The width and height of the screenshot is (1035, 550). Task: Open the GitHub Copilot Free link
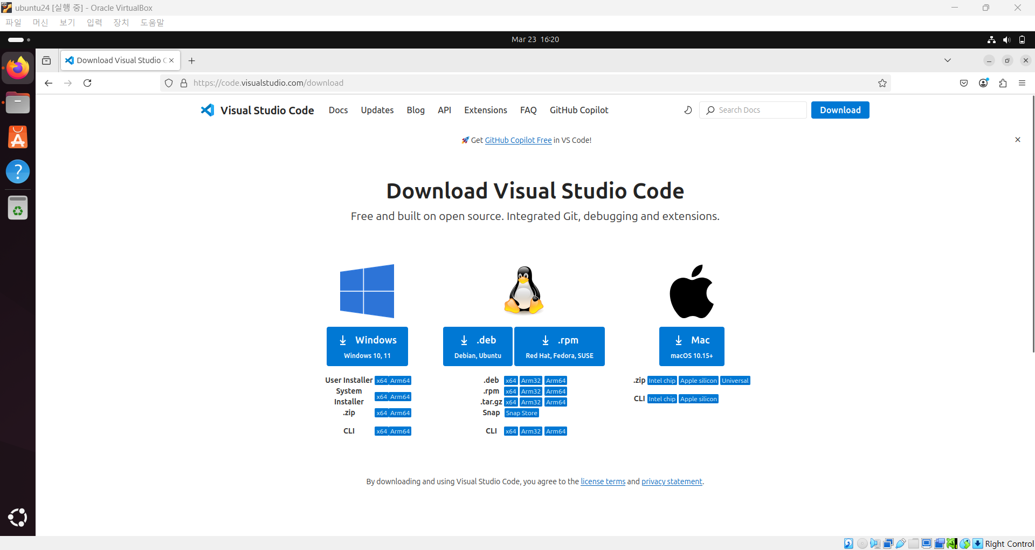pos(518,140)
